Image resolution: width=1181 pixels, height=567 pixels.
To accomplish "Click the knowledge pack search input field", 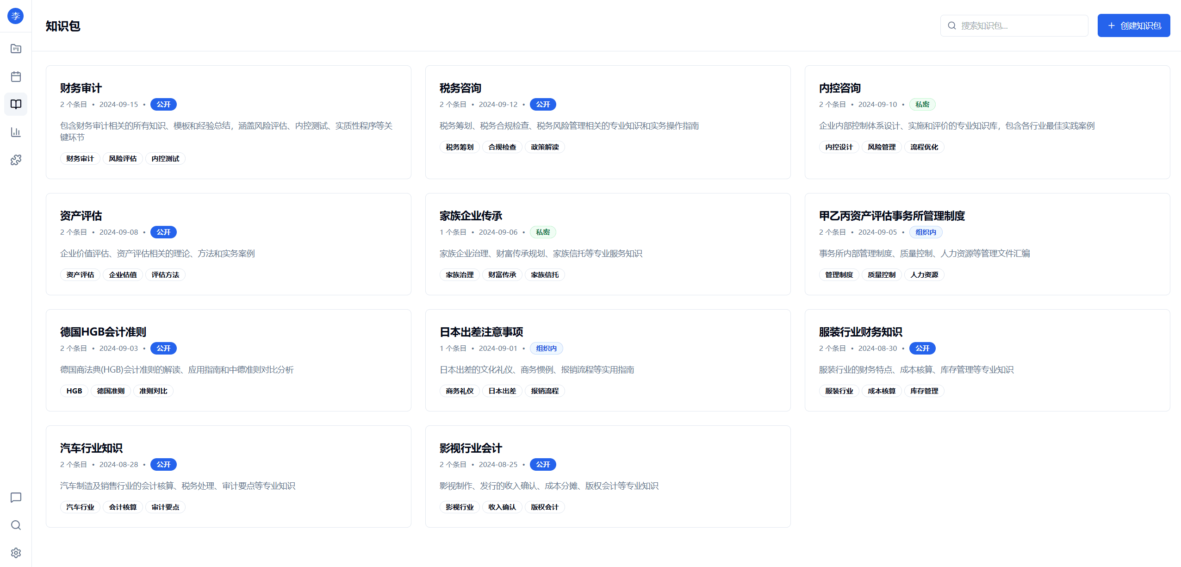I will coord(1013,25).
